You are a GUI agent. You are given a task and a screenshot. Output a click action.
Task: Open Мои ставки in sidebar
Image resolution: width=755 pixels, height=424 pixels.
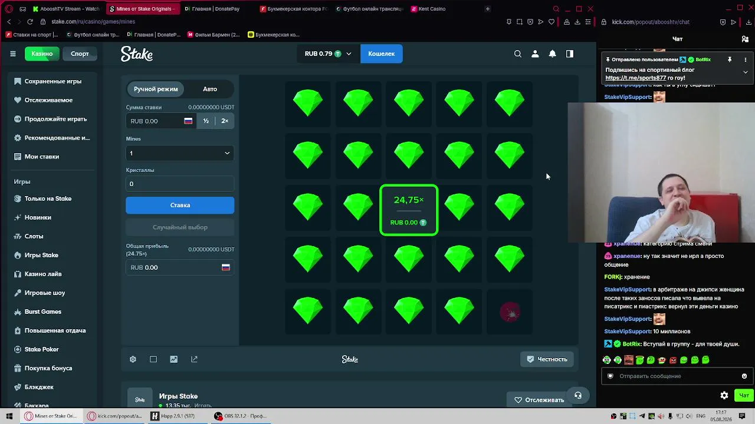click(x=41, y=157)
